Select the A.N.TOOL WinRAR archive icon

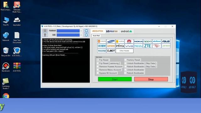pyautogui.click(x=17, y=67)
